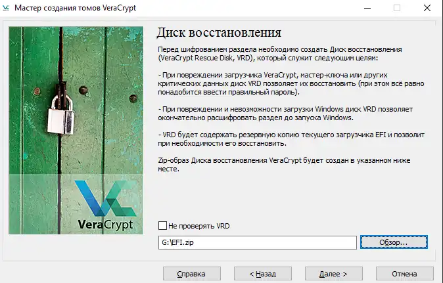Screen dimensions: 443x283
Task: Click the paragraph about damaged VeraCrypt bootloader
Action: [x=283, y=85]
